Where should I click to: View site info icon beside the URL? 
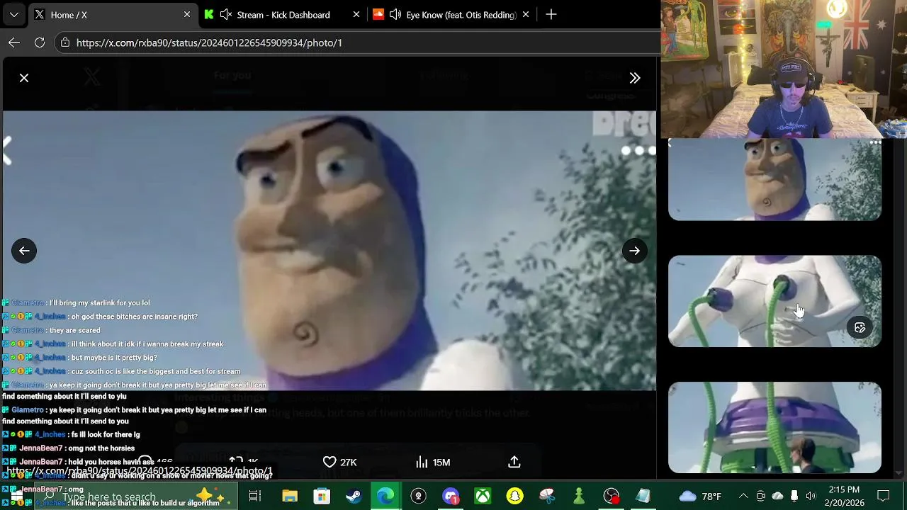(x=65, y=42)
